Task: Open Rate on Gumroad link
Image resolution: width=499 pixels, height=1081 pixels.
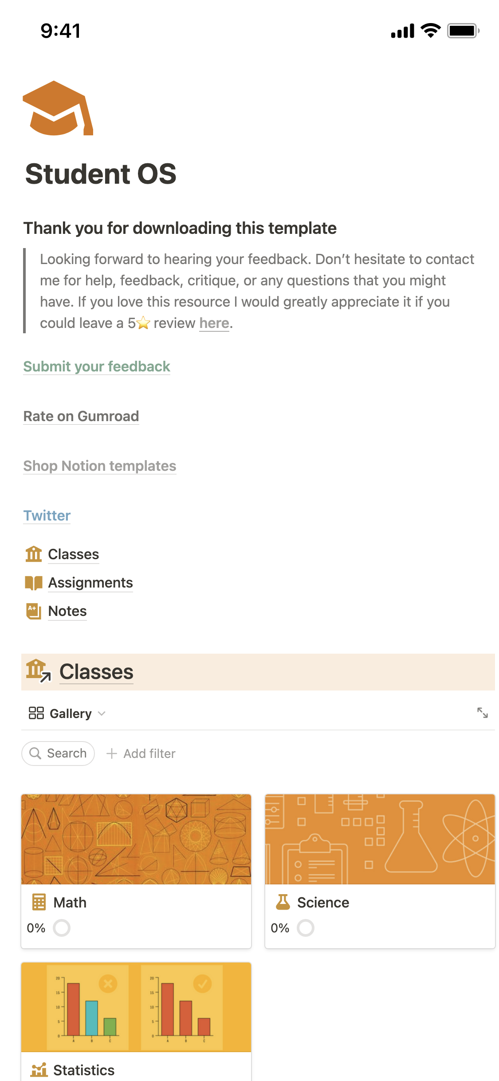Action: (x=81, y=416)
